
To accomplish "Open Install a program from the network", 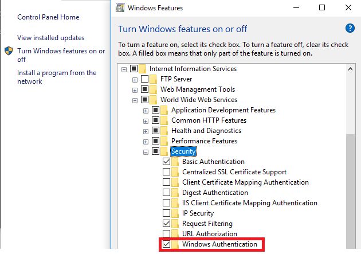I will coord(57,77).
